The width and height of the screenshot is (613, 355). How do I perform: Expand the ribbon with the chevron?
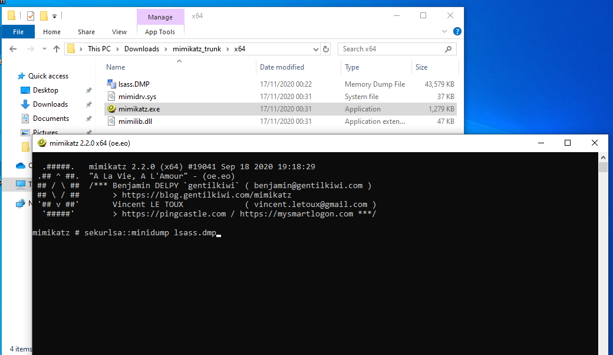444,31
